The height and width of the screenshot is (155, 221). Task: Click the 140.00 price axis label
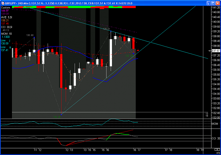[216, 22]
